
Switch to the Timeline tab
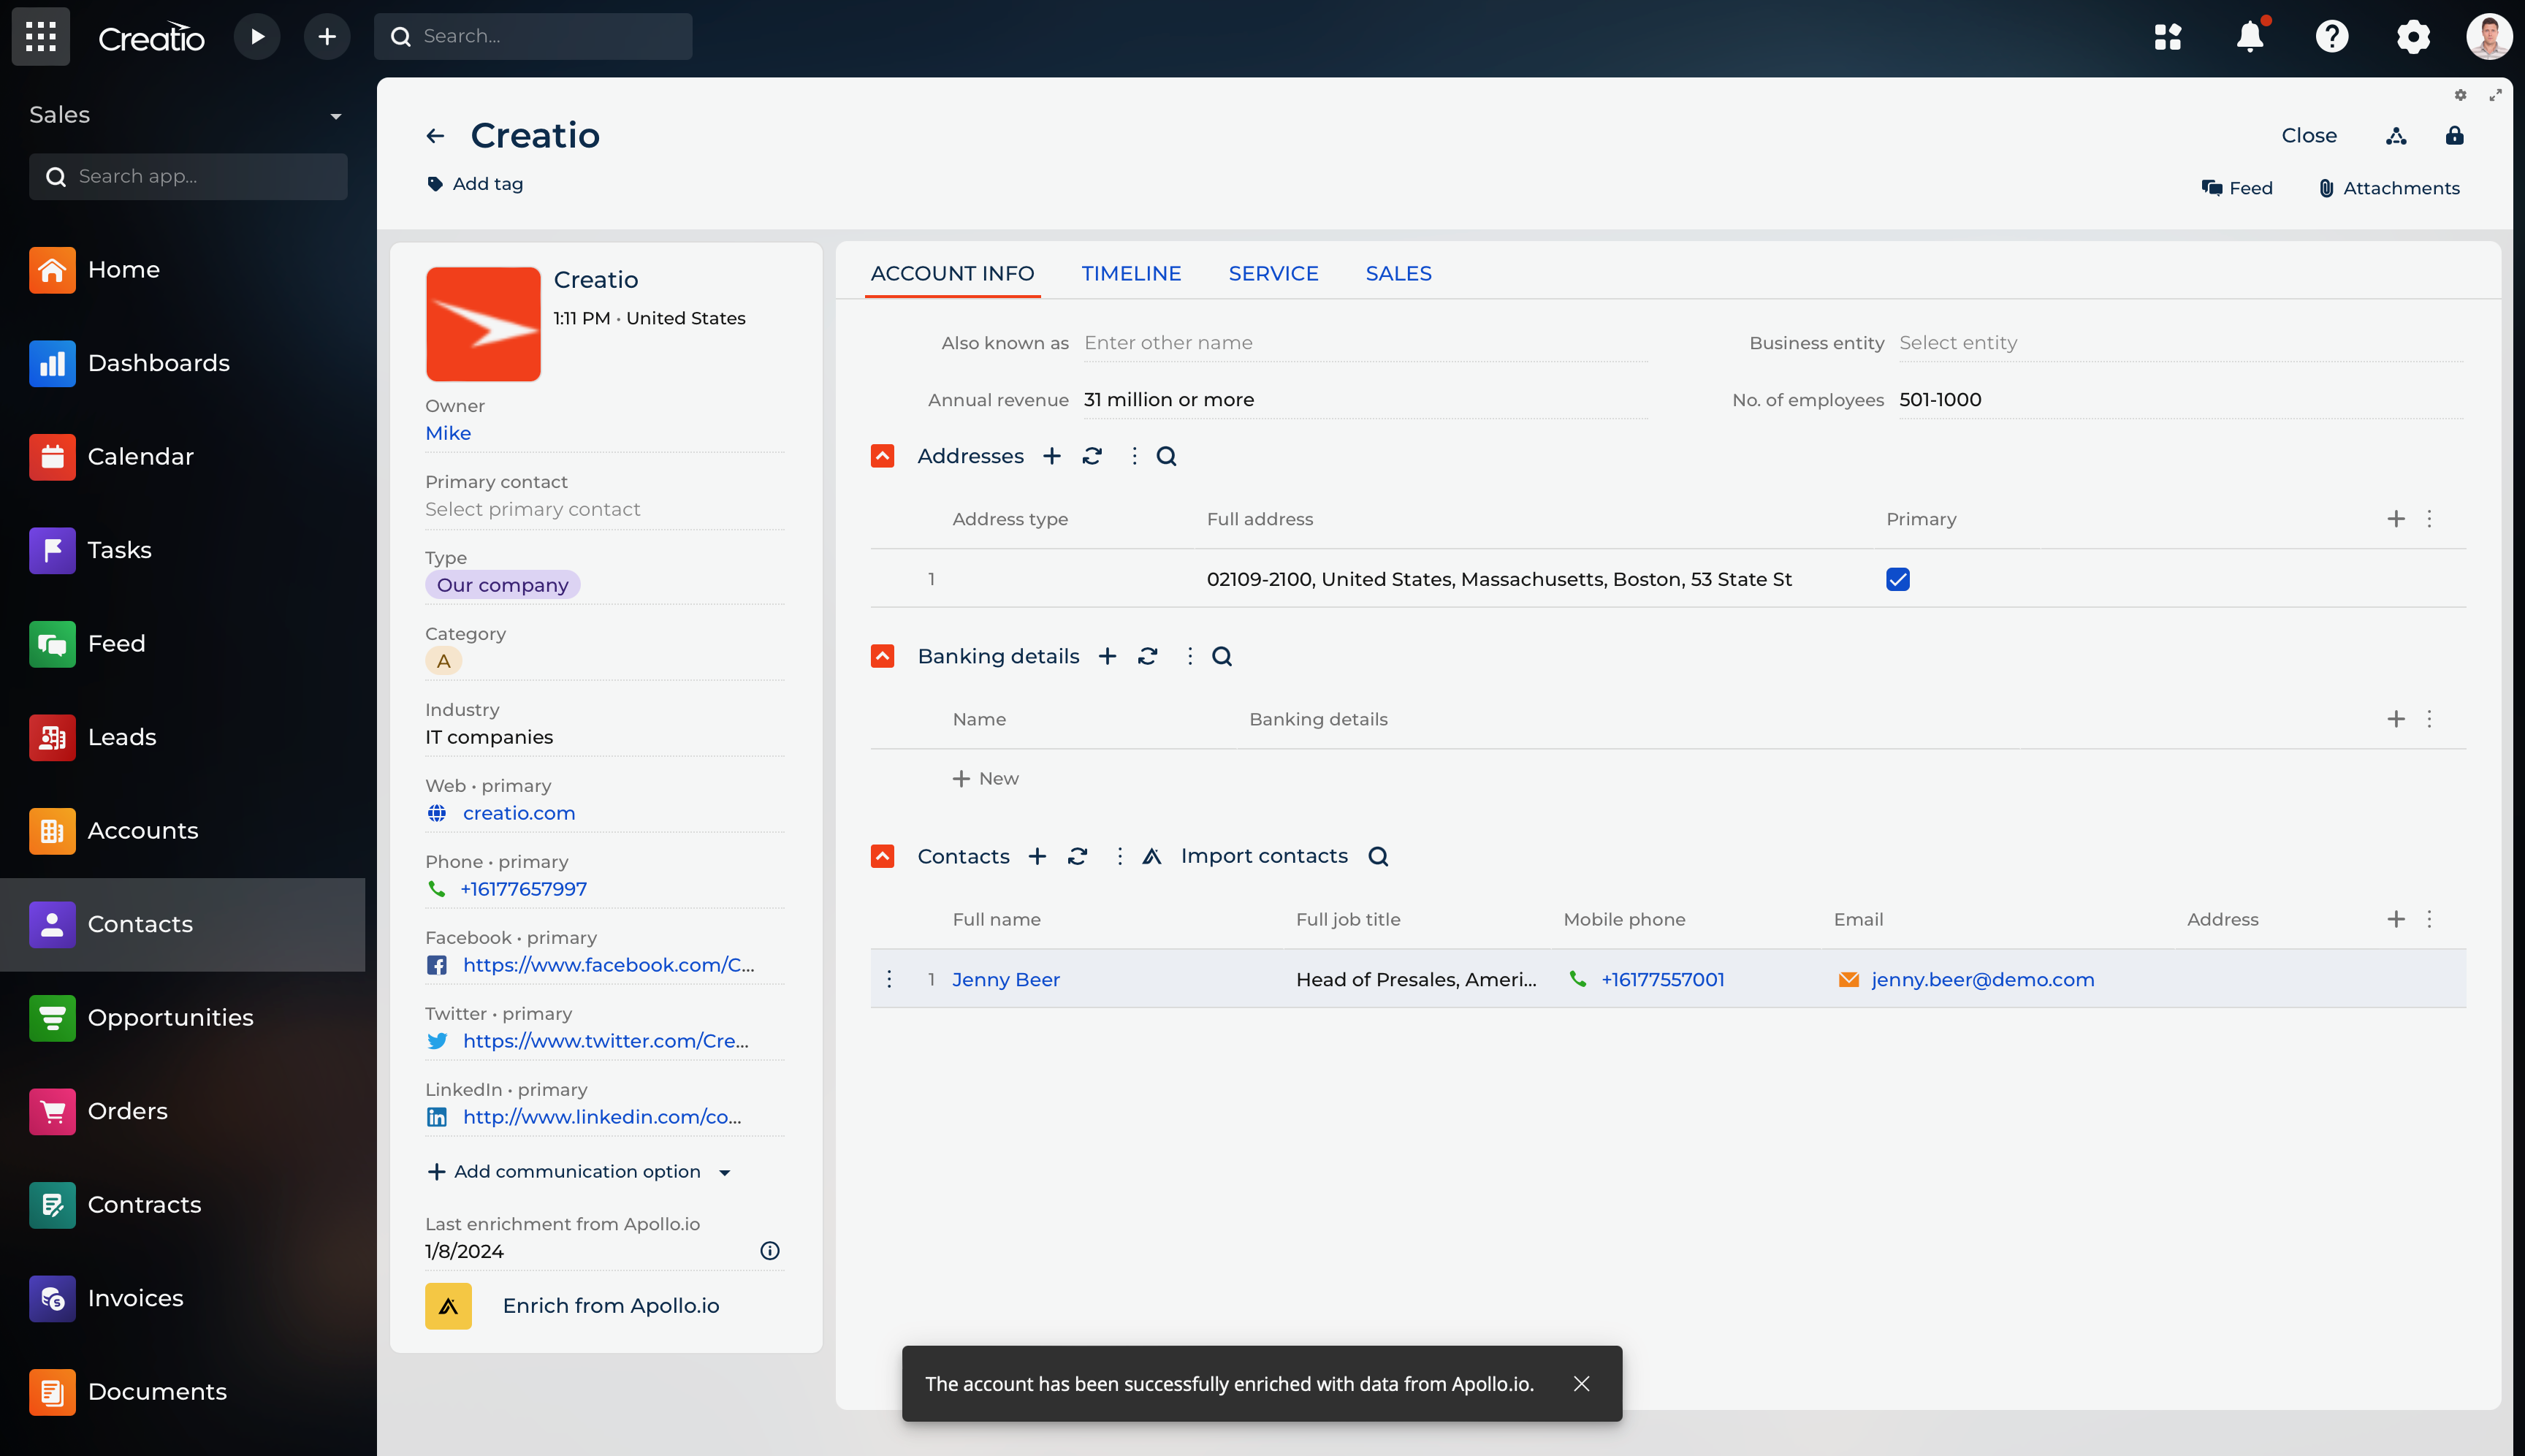click(x=1131, y=273)
